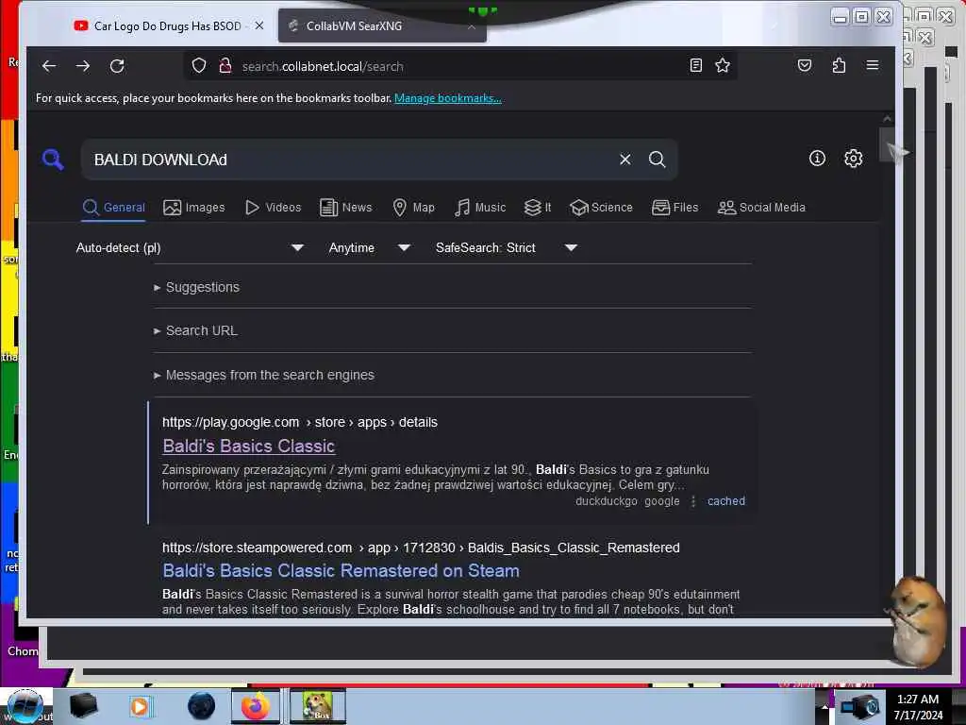Switch to the CollabVM SearXNG tab
Image resolution: width=966 pixels, height=725 pixels.
372,25
